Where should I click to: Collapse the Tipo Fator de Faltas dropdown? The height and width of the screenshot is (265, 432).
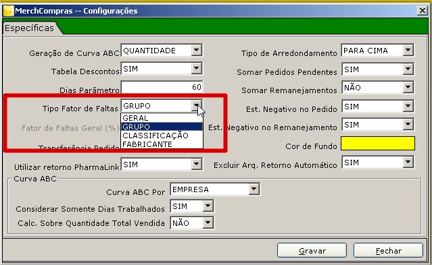tap(197, 106)
